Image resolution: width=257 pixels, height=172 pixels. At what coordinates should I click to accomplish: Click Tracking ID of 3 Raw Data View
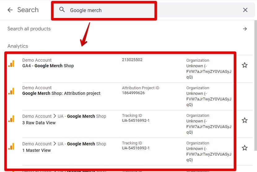(136, 121)
